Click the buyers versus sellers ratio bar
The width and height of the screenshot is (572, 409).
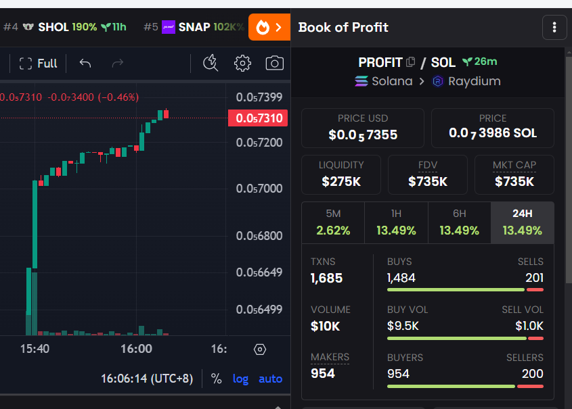[x=465, y=387]
